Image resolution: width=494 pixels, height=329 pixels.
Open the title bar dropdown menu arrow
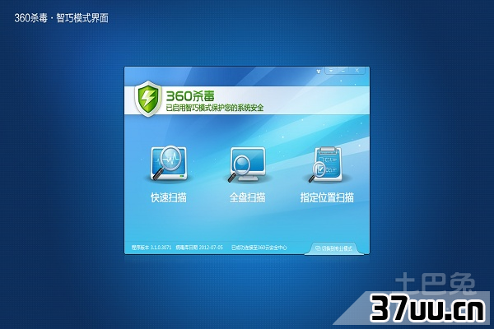[x=331, y=71]
